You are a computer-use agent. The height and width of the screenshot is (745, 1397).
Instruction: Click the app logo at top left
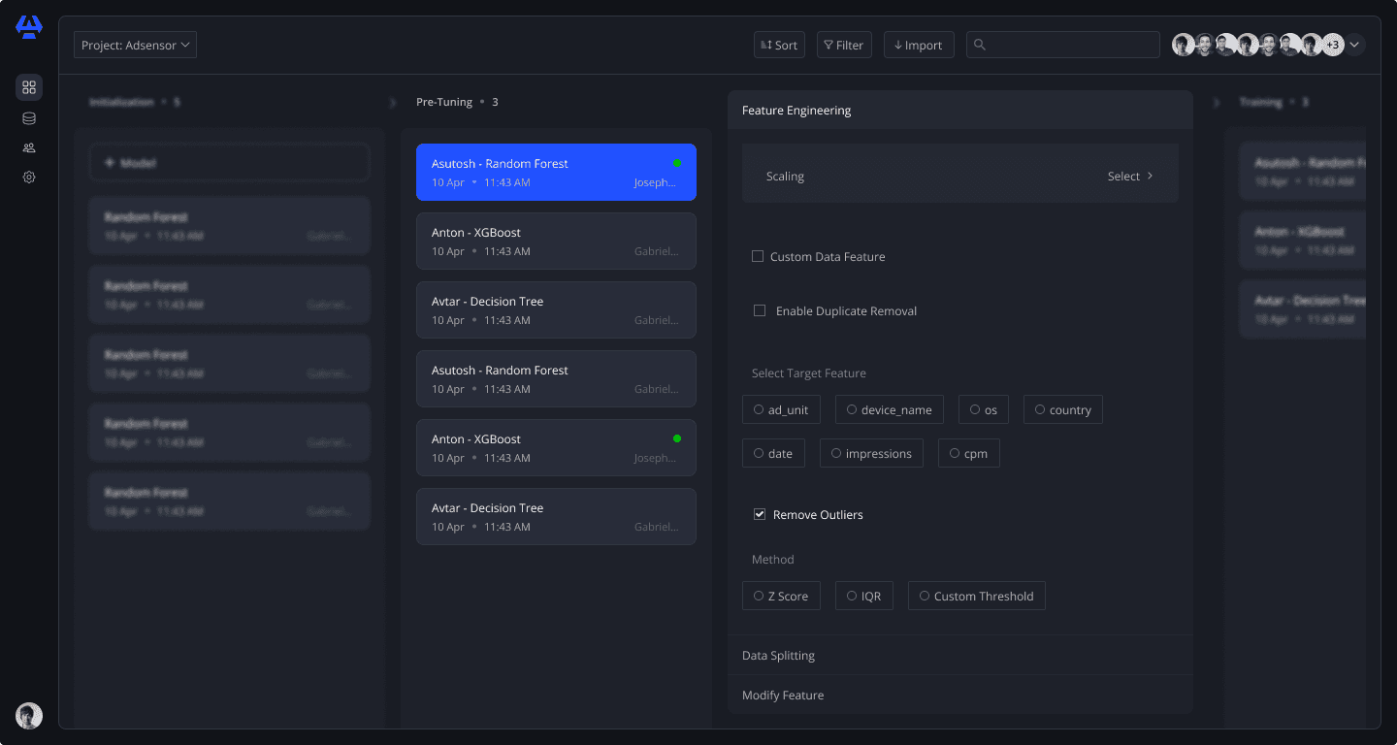(29, 27)
